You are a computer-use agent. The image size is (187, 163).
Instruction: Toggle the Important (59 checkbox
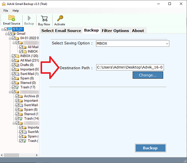14,69
